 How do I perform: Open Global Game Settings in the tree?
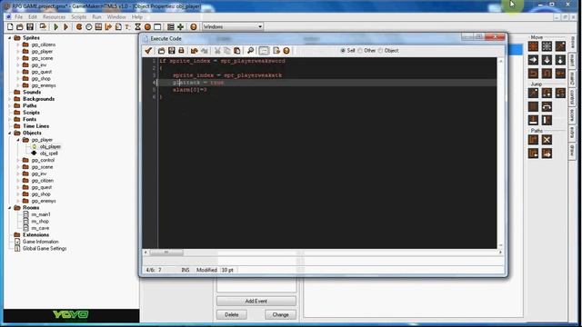[45, 248]
